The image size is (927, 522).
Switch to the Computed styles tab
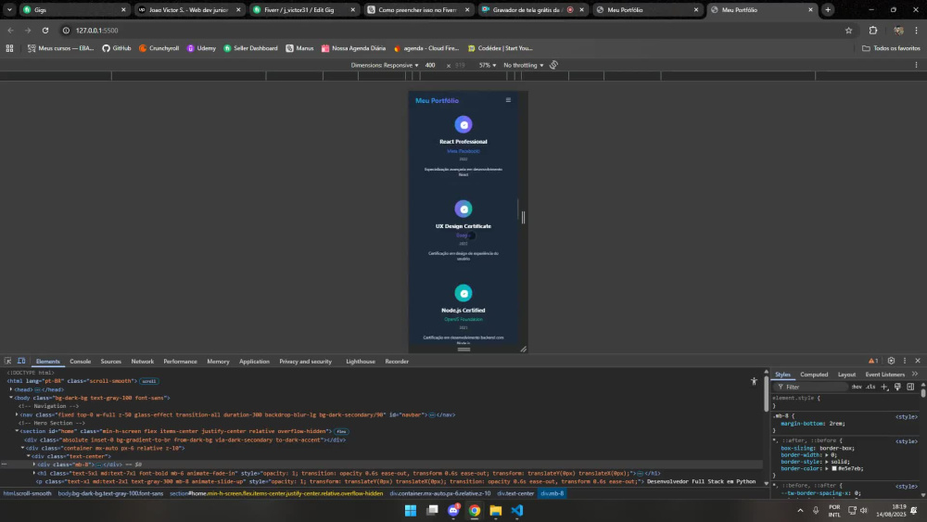point(814,375)
